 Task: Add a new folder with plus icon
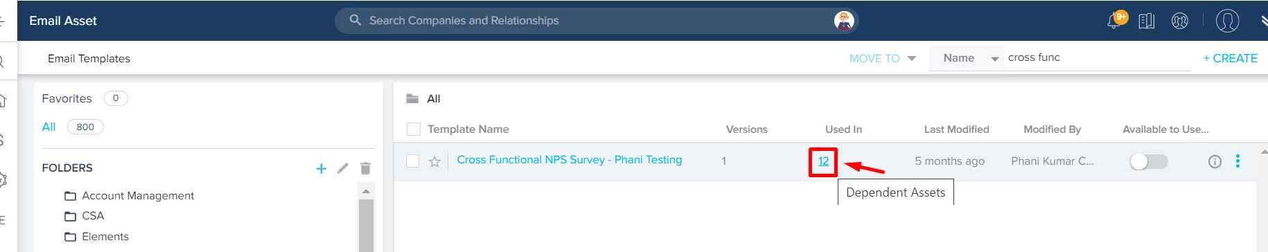click(x=321, y=168)
